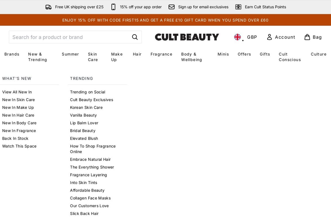Click the orange FIRST15 promo banner
This screenshot has width=331, height=221.
tap(165, 20)
